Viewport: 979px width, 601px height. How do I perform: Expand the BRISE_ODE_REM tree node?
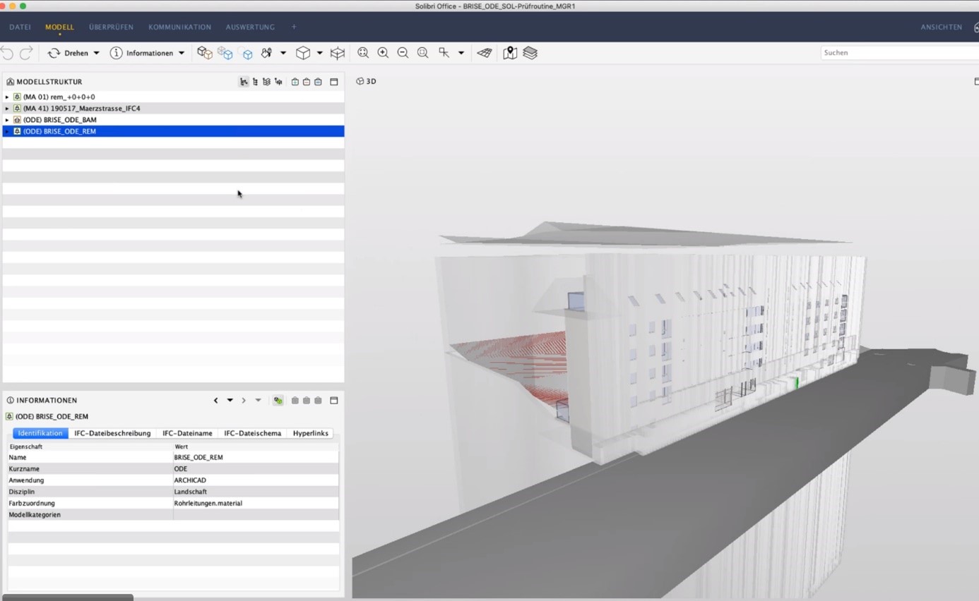coord(6,130)
